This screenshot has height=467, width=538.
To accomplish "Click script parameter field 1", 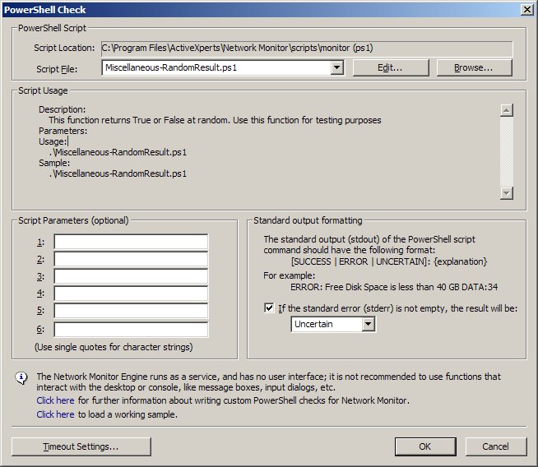I will 131,242.
